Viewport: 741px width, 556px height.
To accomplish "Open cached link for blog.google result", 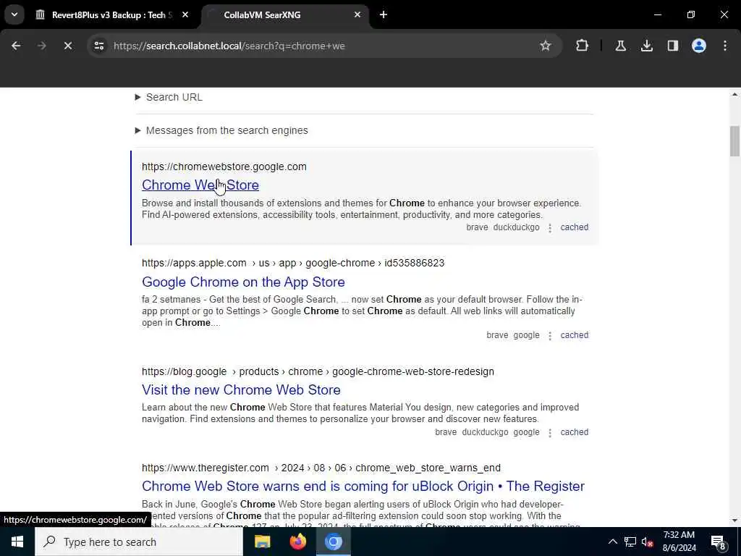I will tap(574, 432).
